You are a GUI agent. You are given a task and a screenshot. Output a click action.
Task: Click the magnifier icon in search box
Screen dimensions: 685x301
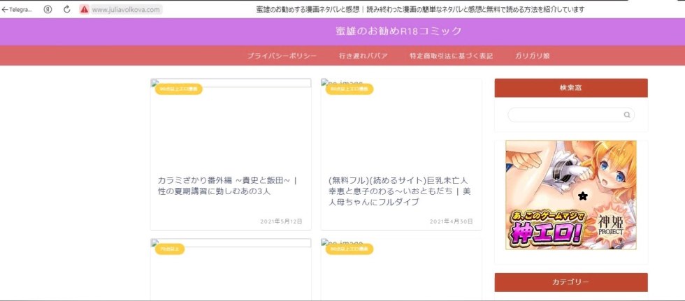(627, 115)
